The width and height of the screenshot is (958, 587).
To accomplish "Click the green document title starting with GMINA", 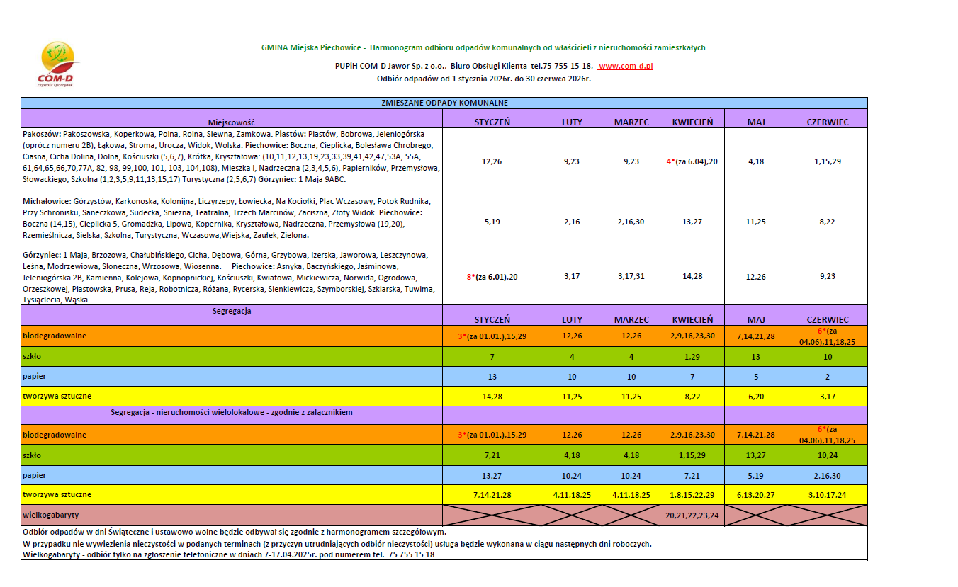I will click(483, 48).
